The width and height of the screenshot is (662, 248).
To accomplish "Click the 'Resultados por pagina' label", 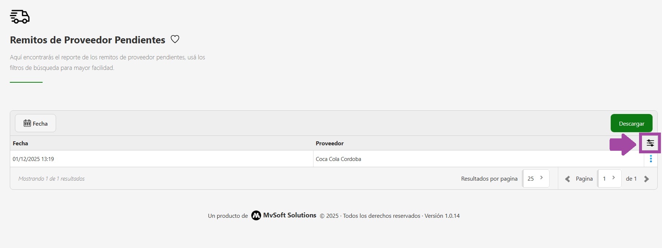I will click(x=489, y=179).
